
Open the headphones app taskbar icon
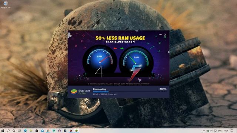point(59,131)
